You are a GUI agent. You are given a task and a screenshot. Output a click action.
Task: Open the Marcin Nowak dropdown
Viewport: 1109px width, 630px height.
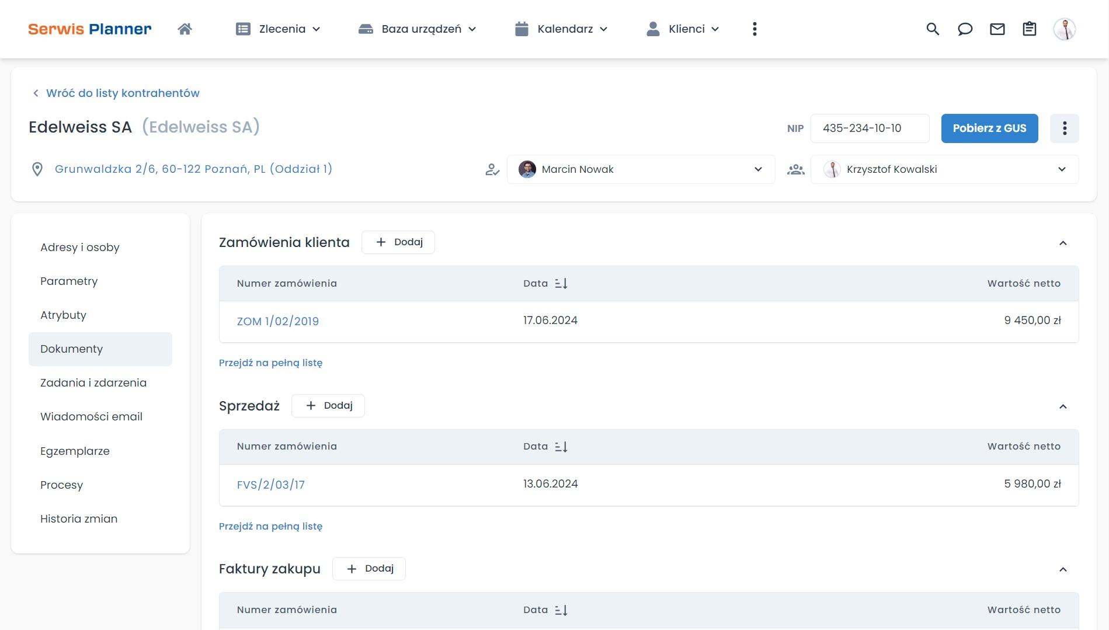tap(641, 169)
